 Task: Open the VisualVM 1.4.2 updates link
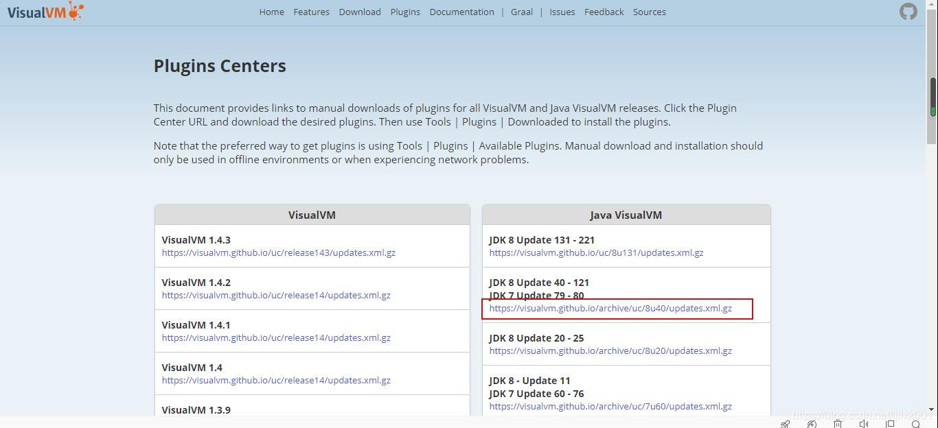click(x=276, y=295)
